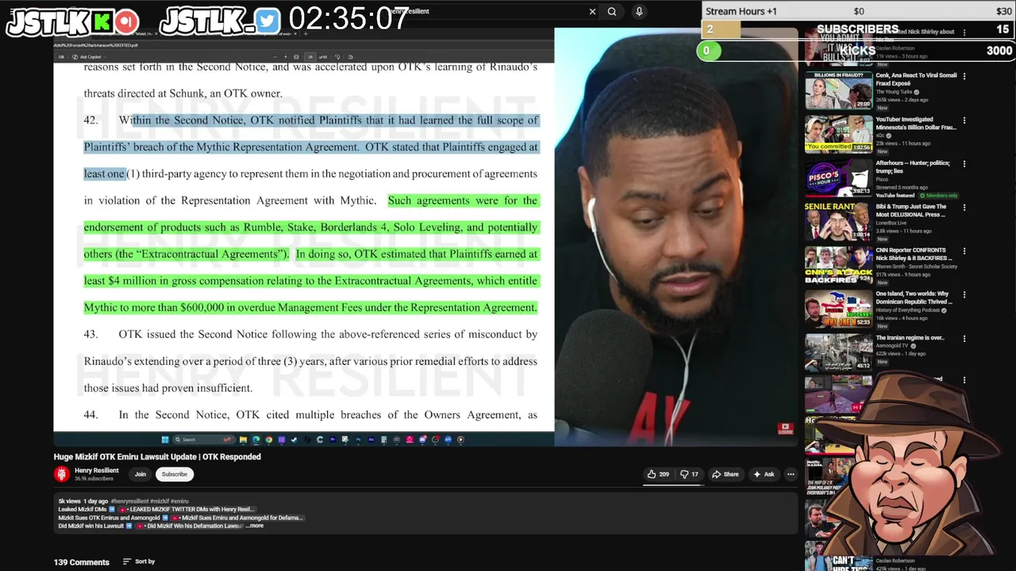1016x571 pixels.
Task: Open CNN's Attack Backfires thumbnail
Action: [x=838, y=264]
